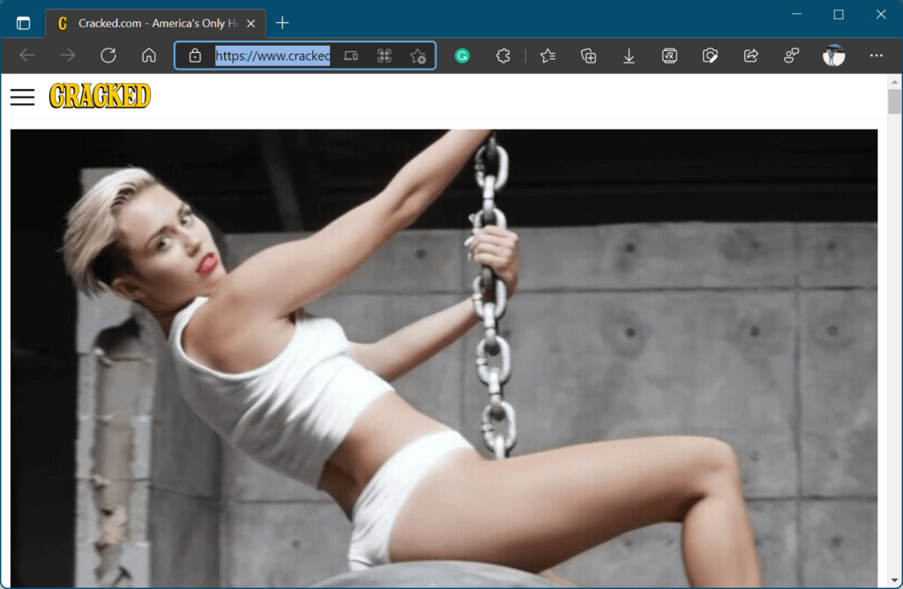Viewport: 903px width, 589px height.
Task: Maximize the browser window
Action: pyautogui.click(x=839, y=14)
